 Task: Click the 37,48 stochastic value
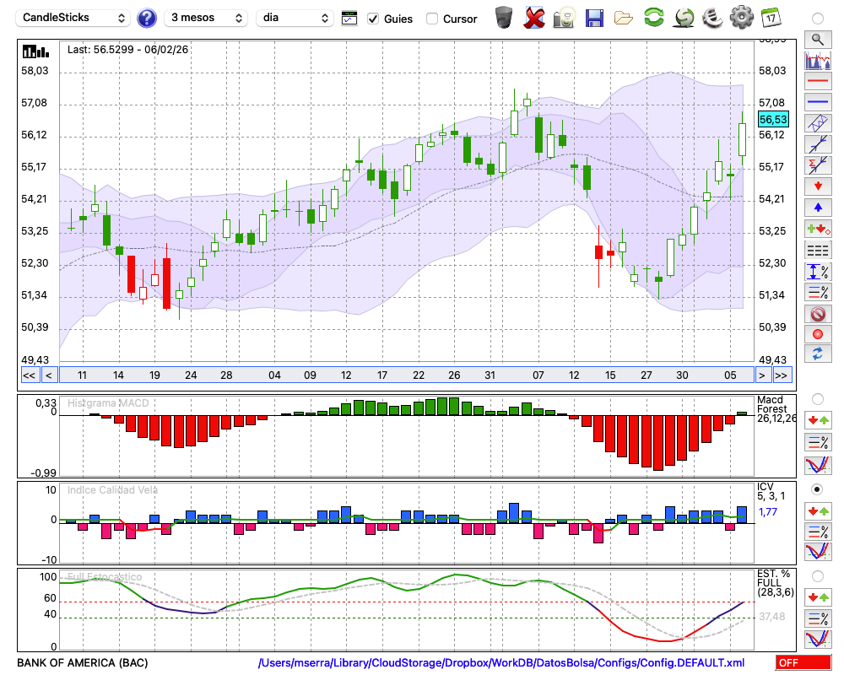[x=772, y=616]
